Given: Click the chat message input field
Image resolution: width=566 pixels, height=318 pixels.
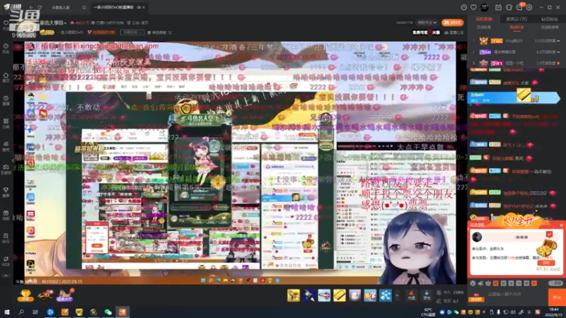Looking at the screenshot, I should coord(516,295).
